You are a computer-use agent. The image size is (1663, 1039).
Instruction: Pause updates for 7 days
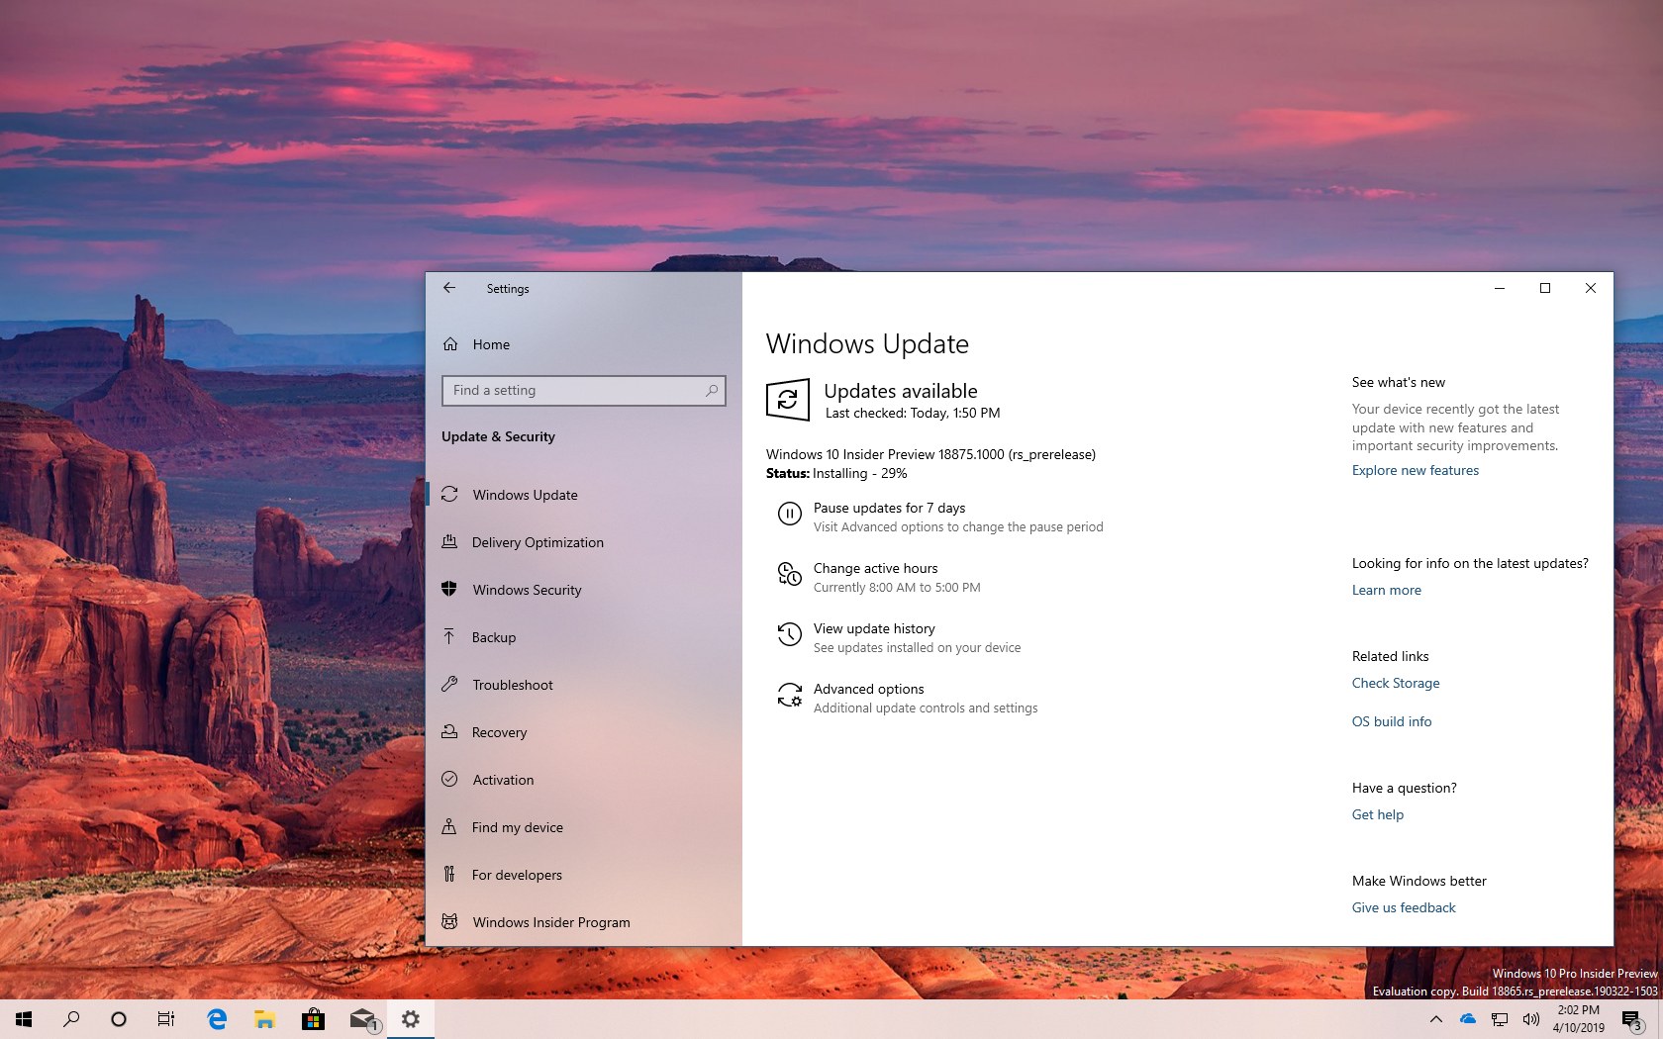click(888, 508)
